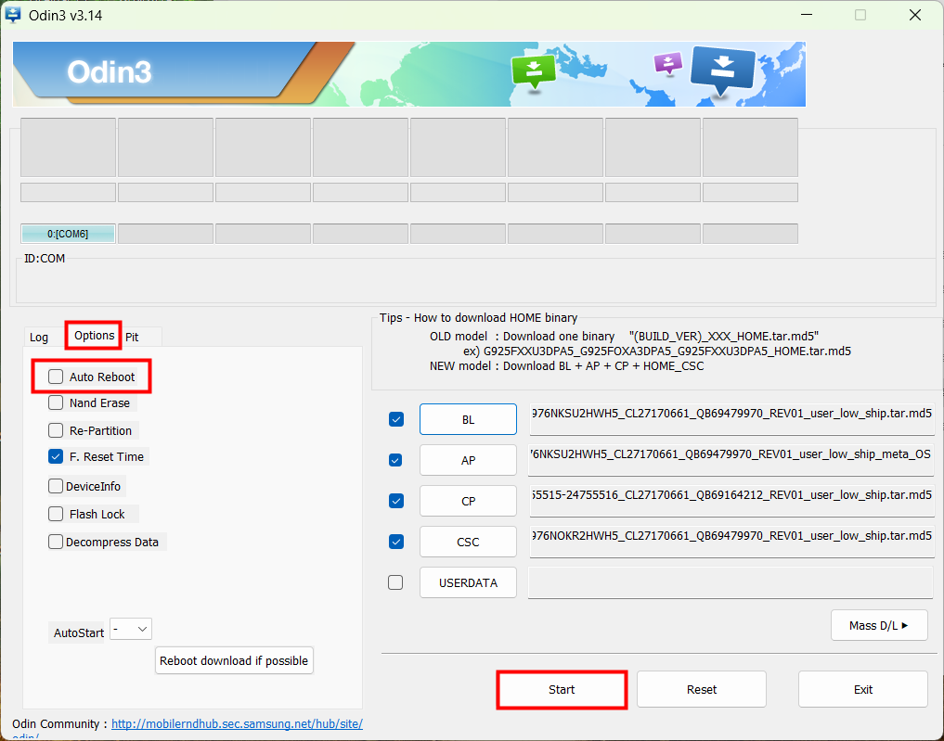Viewport: 944px width, 741px height.
Task: Uncheck the CP file checkbox
Action: (x=396, y=501)
